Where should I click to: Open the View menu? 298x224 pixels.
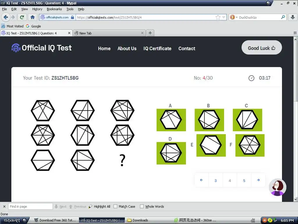click(24, 9)
